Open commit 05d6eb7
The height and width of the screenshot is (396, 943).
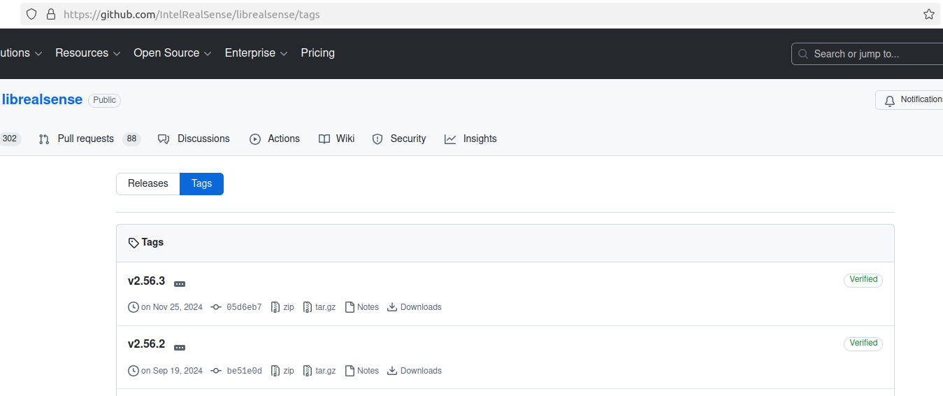point(244,307)
